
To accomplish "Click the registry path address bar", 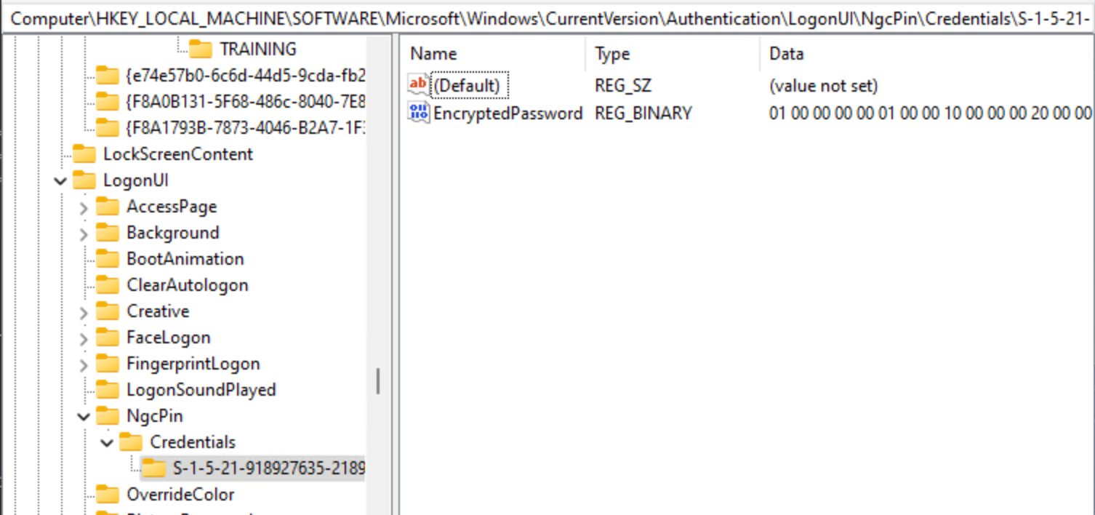I will 547,18.
